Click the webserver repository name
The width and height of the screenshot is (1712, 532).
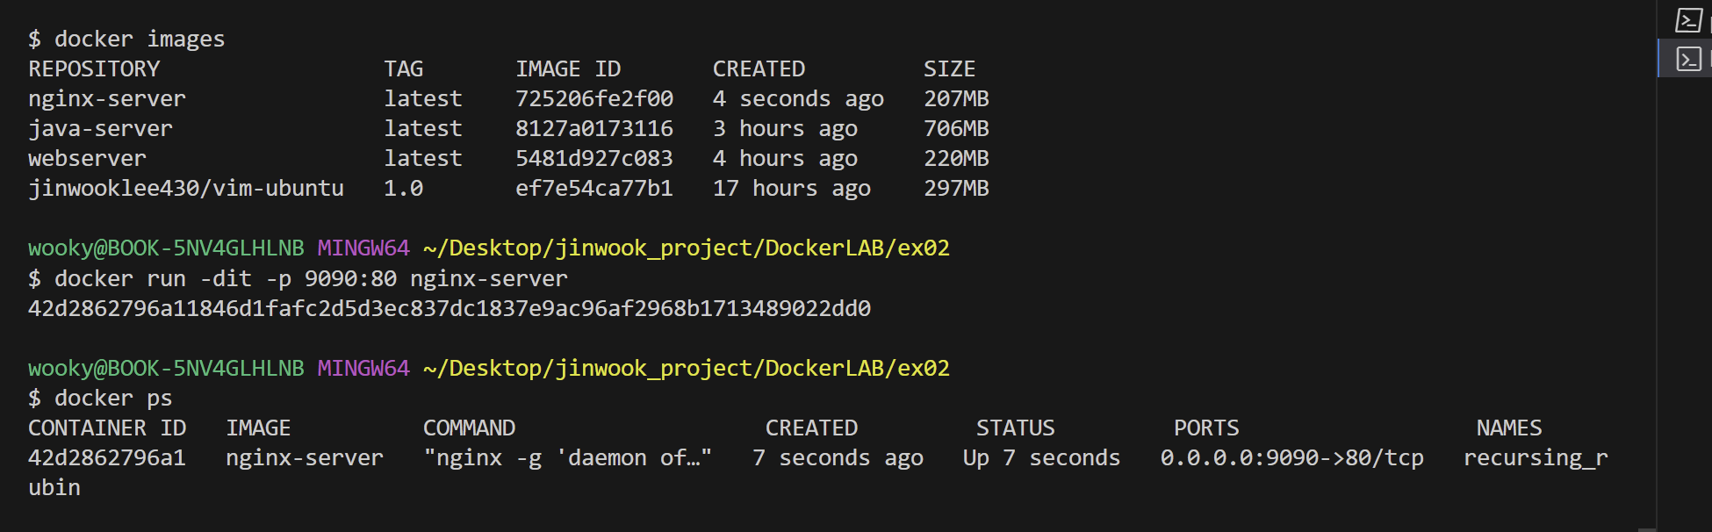87,159
